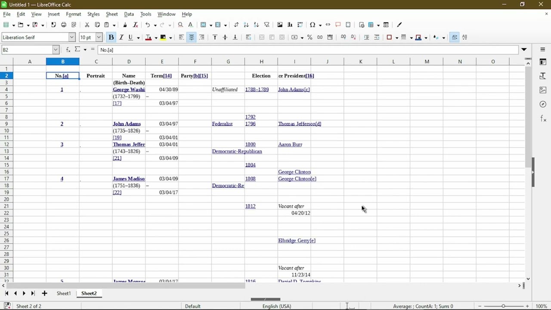
Task: Increase indent icon
Action: click(366, 37)
